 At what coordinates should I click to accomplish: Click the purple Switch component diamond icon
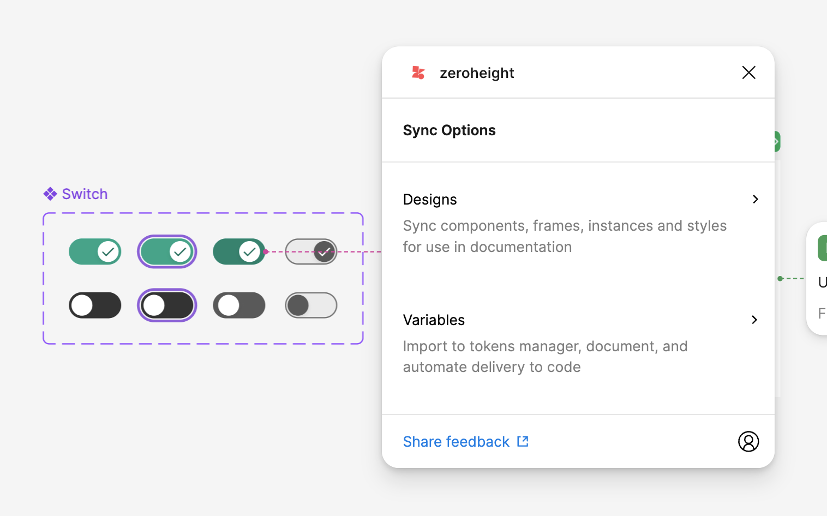pos(50,194)
